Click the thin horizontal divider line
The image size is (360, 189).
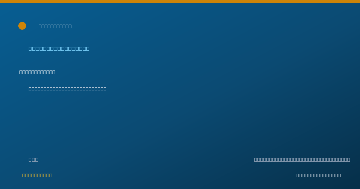pos(180,143)
